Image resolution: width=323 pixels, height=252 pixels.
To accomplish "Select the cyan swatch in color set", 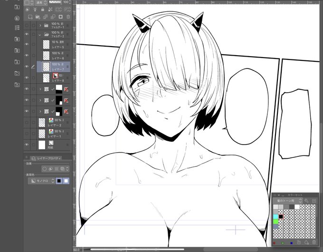I will tap(275, 217).
